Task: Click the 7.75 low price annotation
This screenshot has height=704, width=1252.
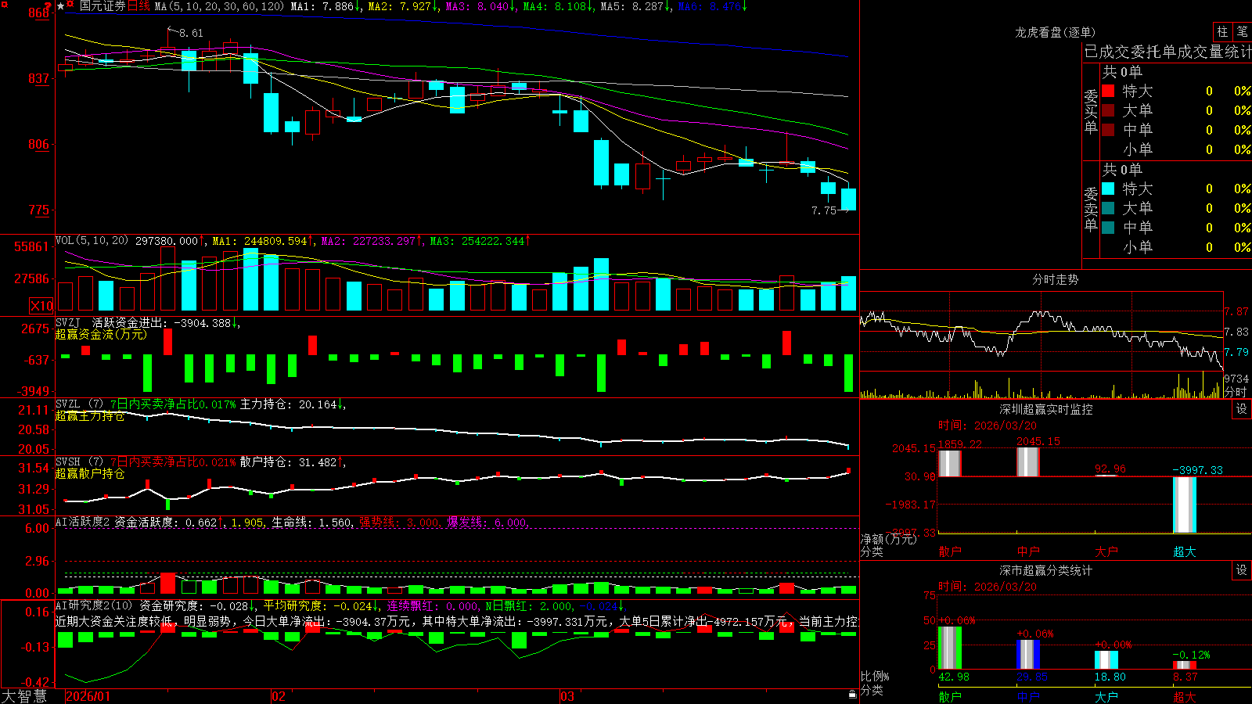Action: pos(824,210)
